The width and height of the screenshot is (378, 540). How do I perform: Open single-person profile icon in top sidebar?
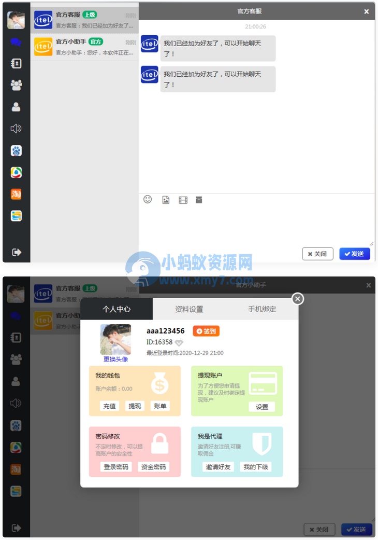[16, 107]
